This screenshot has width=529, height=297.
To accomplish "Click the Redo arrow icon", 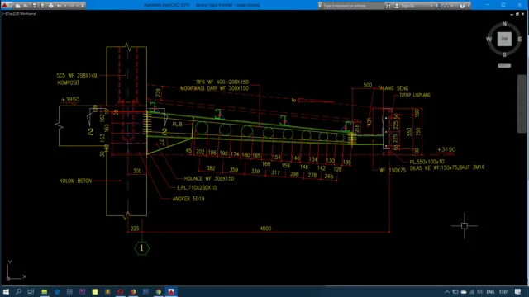I will pyautogui.click(x=72, y=6).
